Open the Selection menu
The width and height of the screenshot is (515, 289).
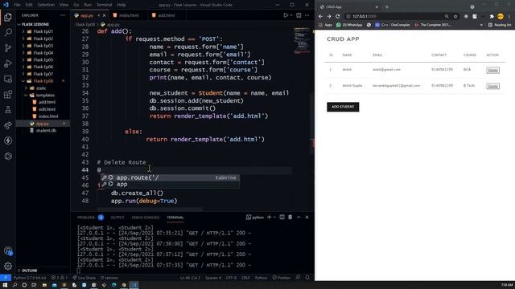point(46,5)
